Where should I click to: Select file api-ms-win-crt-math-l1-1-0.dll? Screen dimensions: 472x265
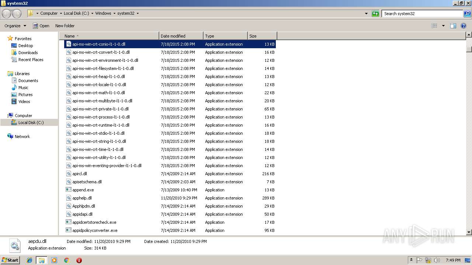pyautogui.click(x=98, y=93)
